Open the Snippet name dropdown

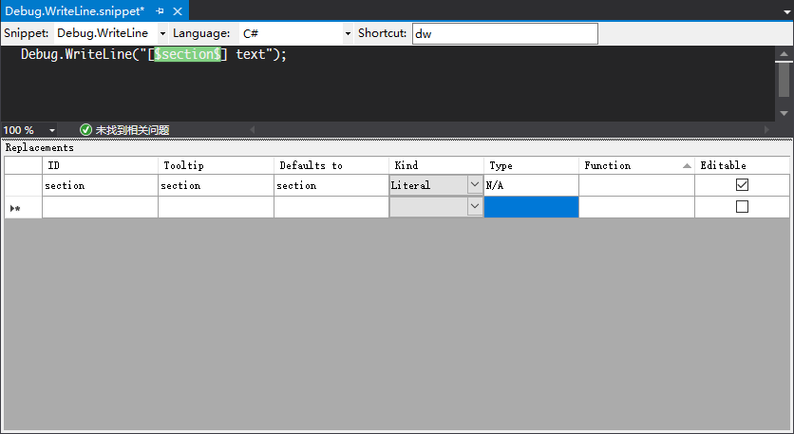click(160, 33)
